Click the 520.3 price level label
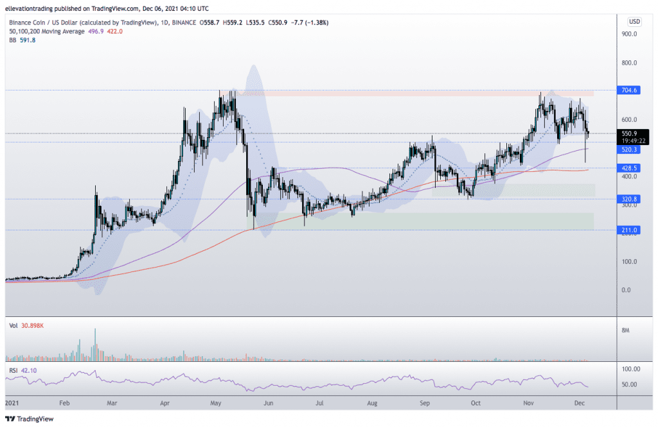 [x=628, y=150]
